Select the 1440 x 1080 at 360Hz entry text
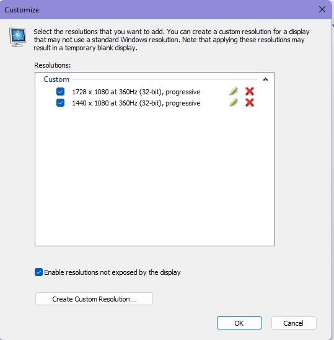The height and width of the screenshot is (340, 334). tap(136, 103)
